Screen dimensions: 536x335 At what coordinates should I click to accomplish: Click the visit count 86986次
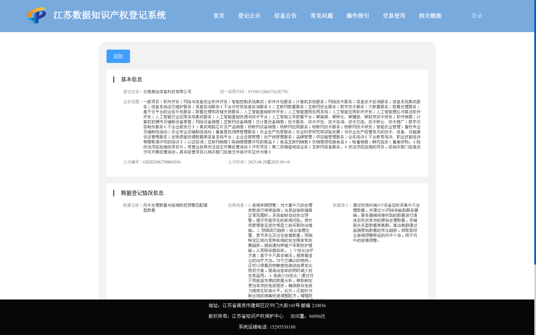(x=317, y=316)
